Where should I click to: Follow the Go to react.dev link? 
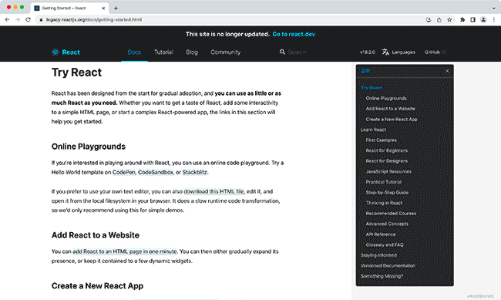pyautogui.click(x=294, y=34)
